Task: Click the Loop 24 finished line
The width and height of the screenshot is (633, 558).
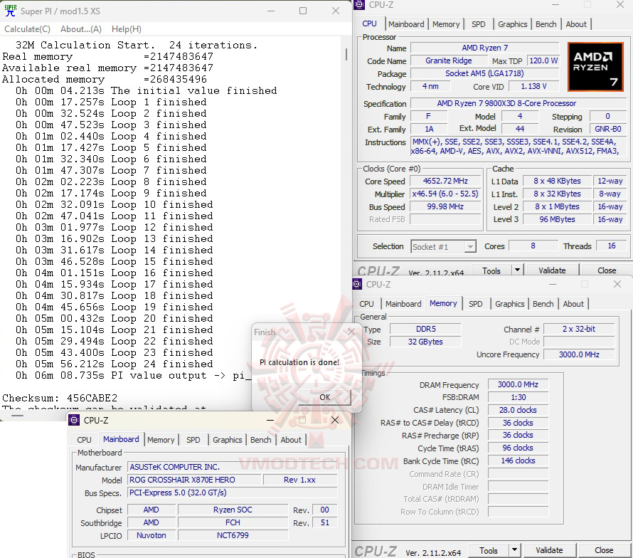Action: pos(114,364)
